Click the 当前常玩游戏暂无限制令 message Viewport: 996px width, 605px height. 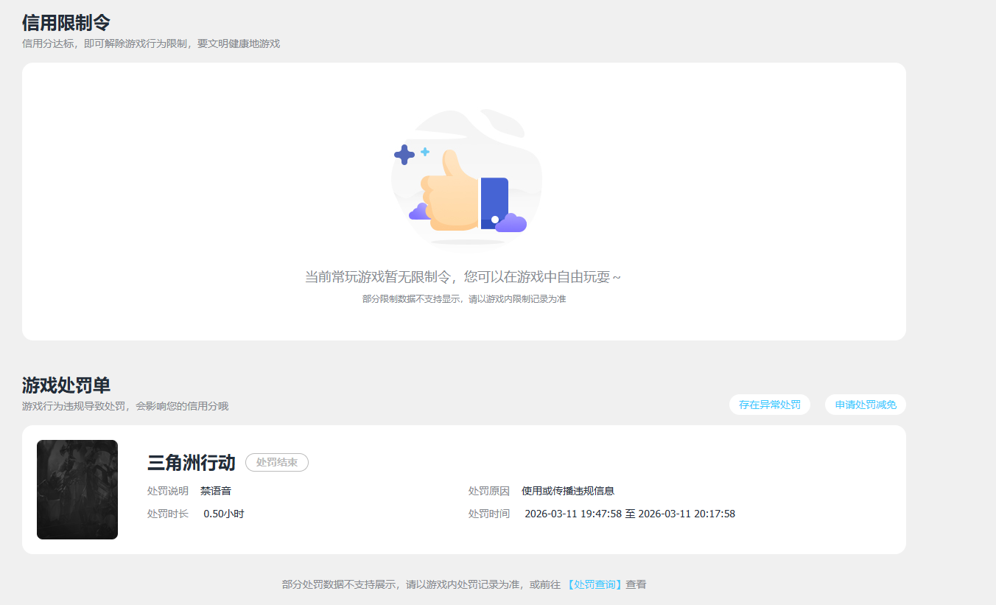[x=463, y=277]
